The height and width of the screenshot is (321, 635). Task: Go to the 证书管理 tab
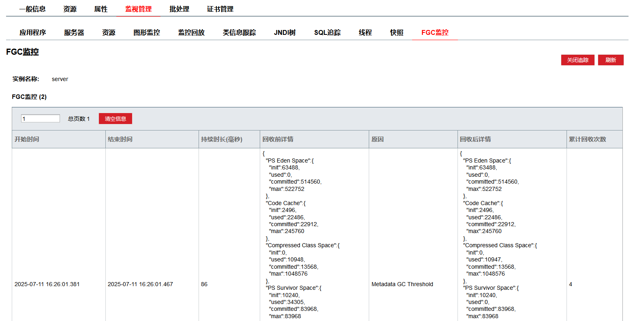click(x=220, y=9)
